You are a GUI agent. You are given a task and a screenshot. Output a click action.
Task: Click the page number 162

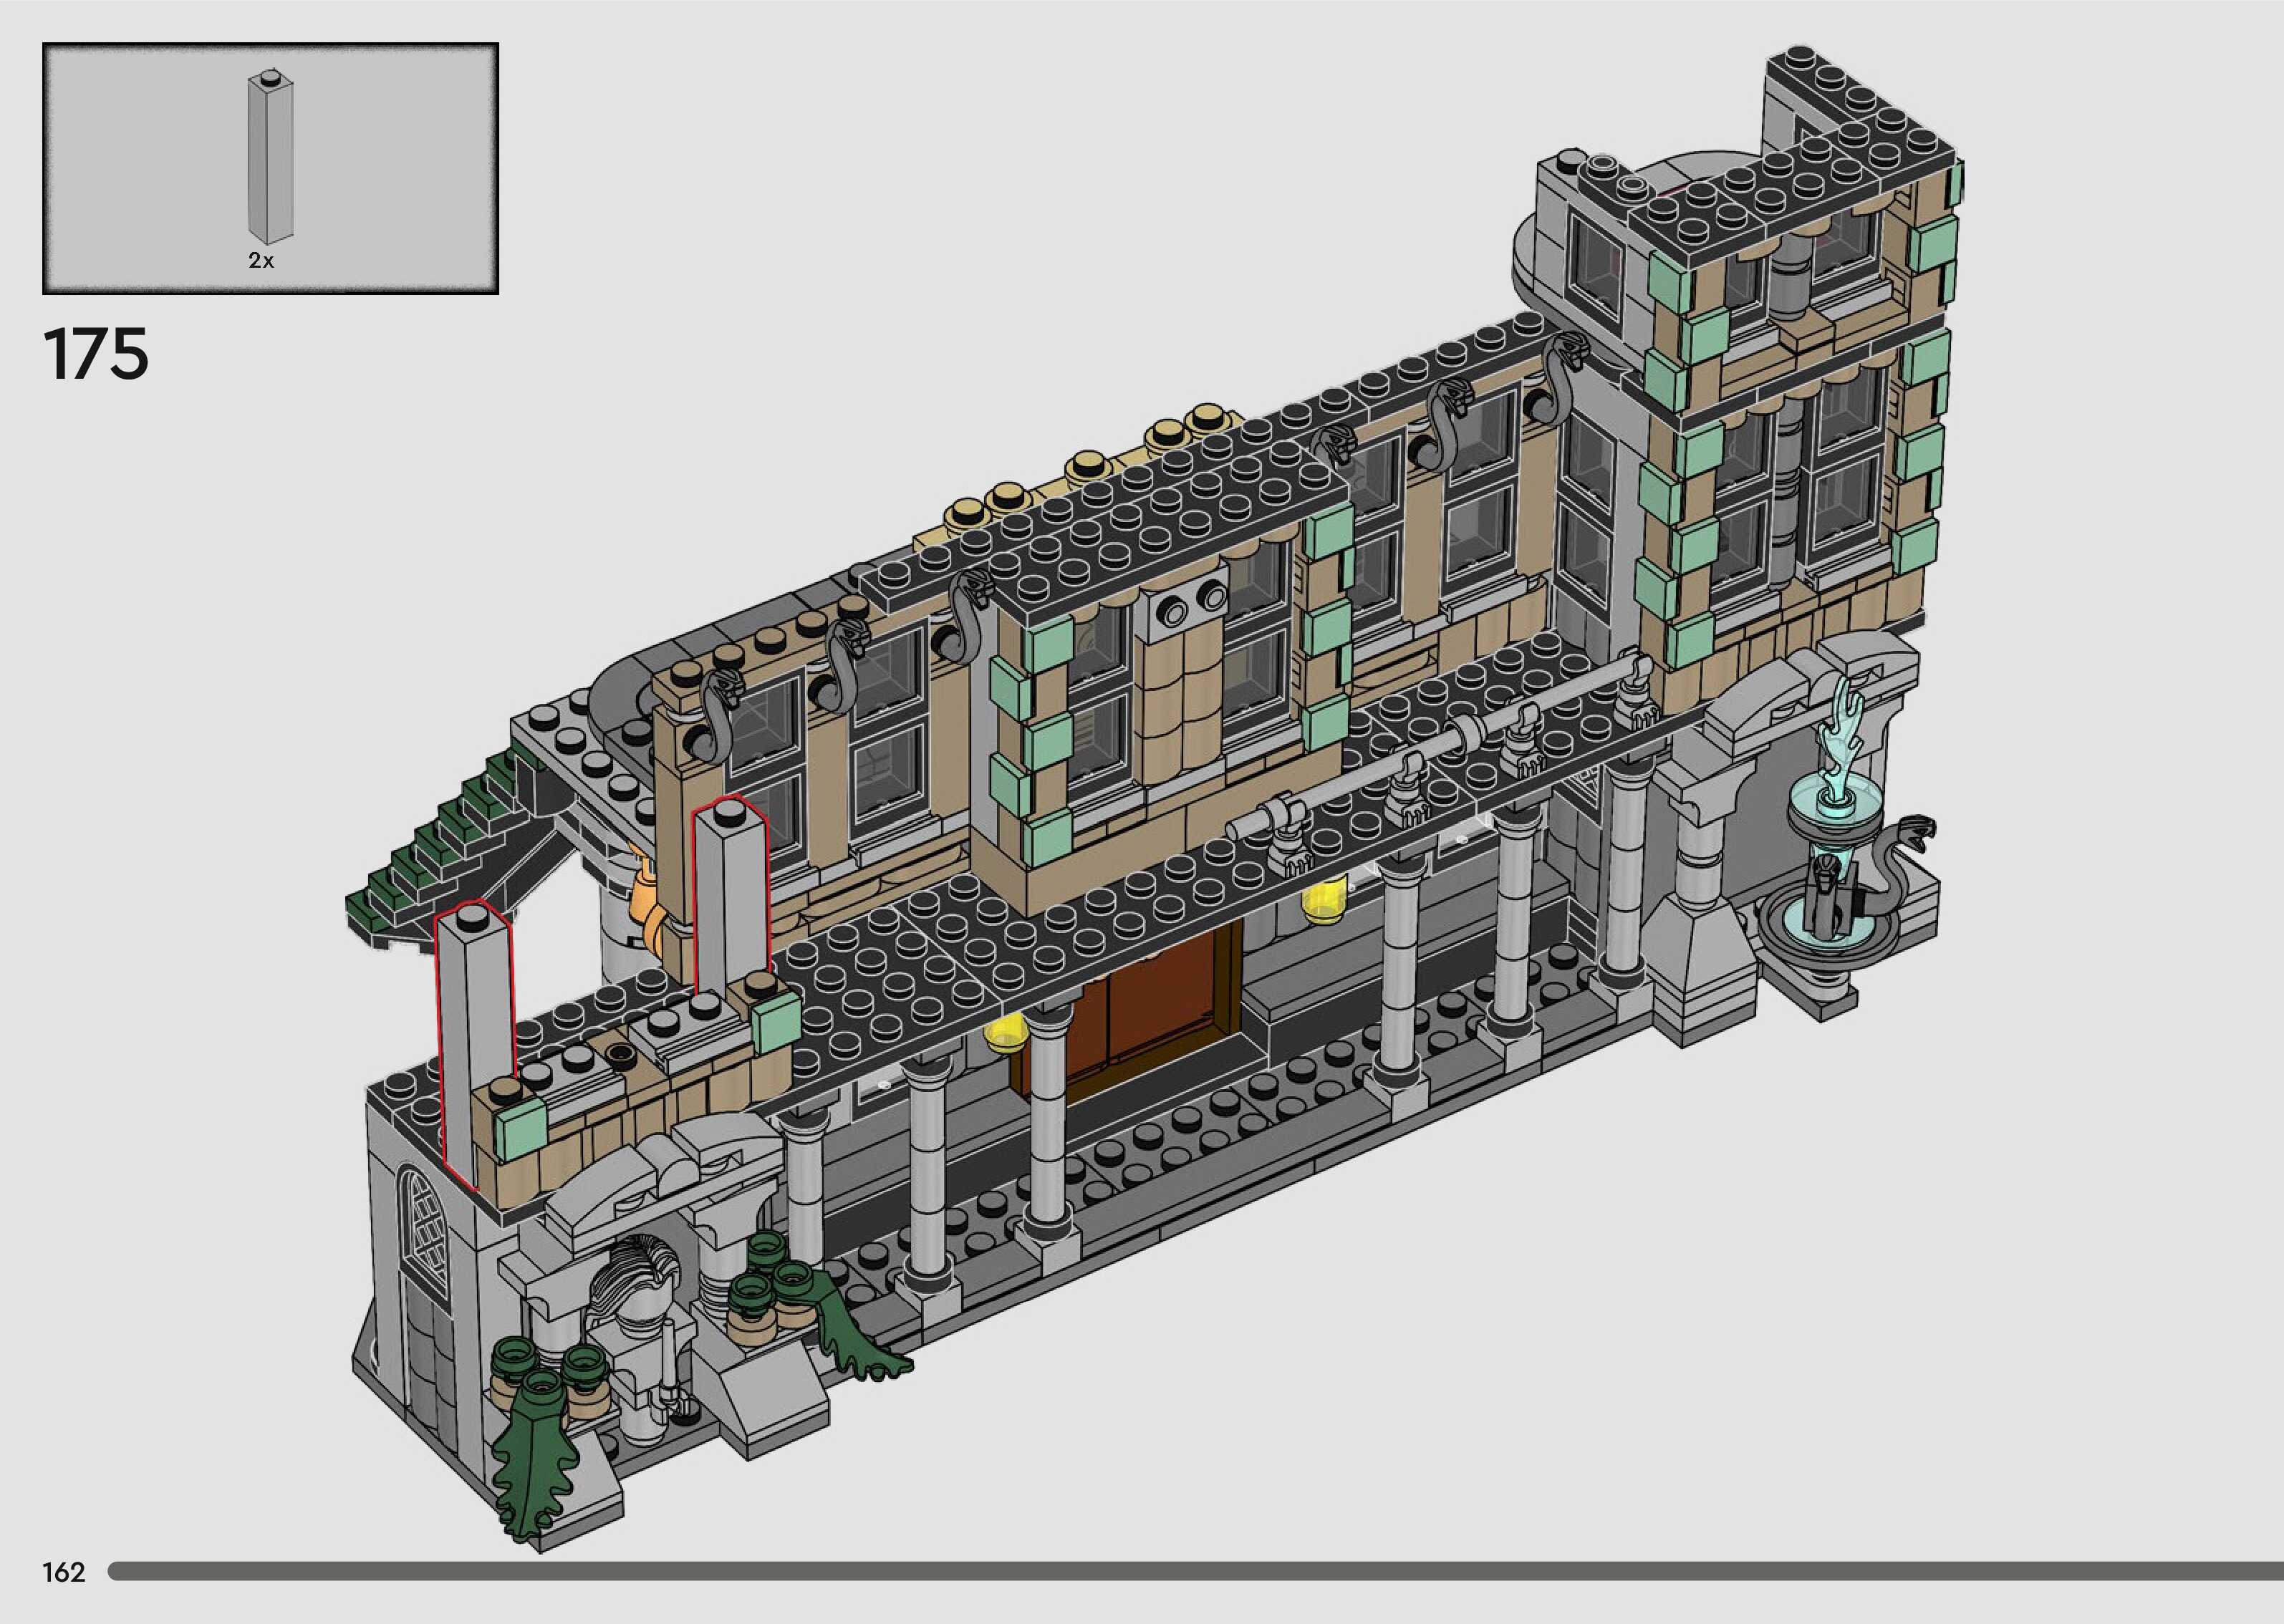pos(64,1572)
